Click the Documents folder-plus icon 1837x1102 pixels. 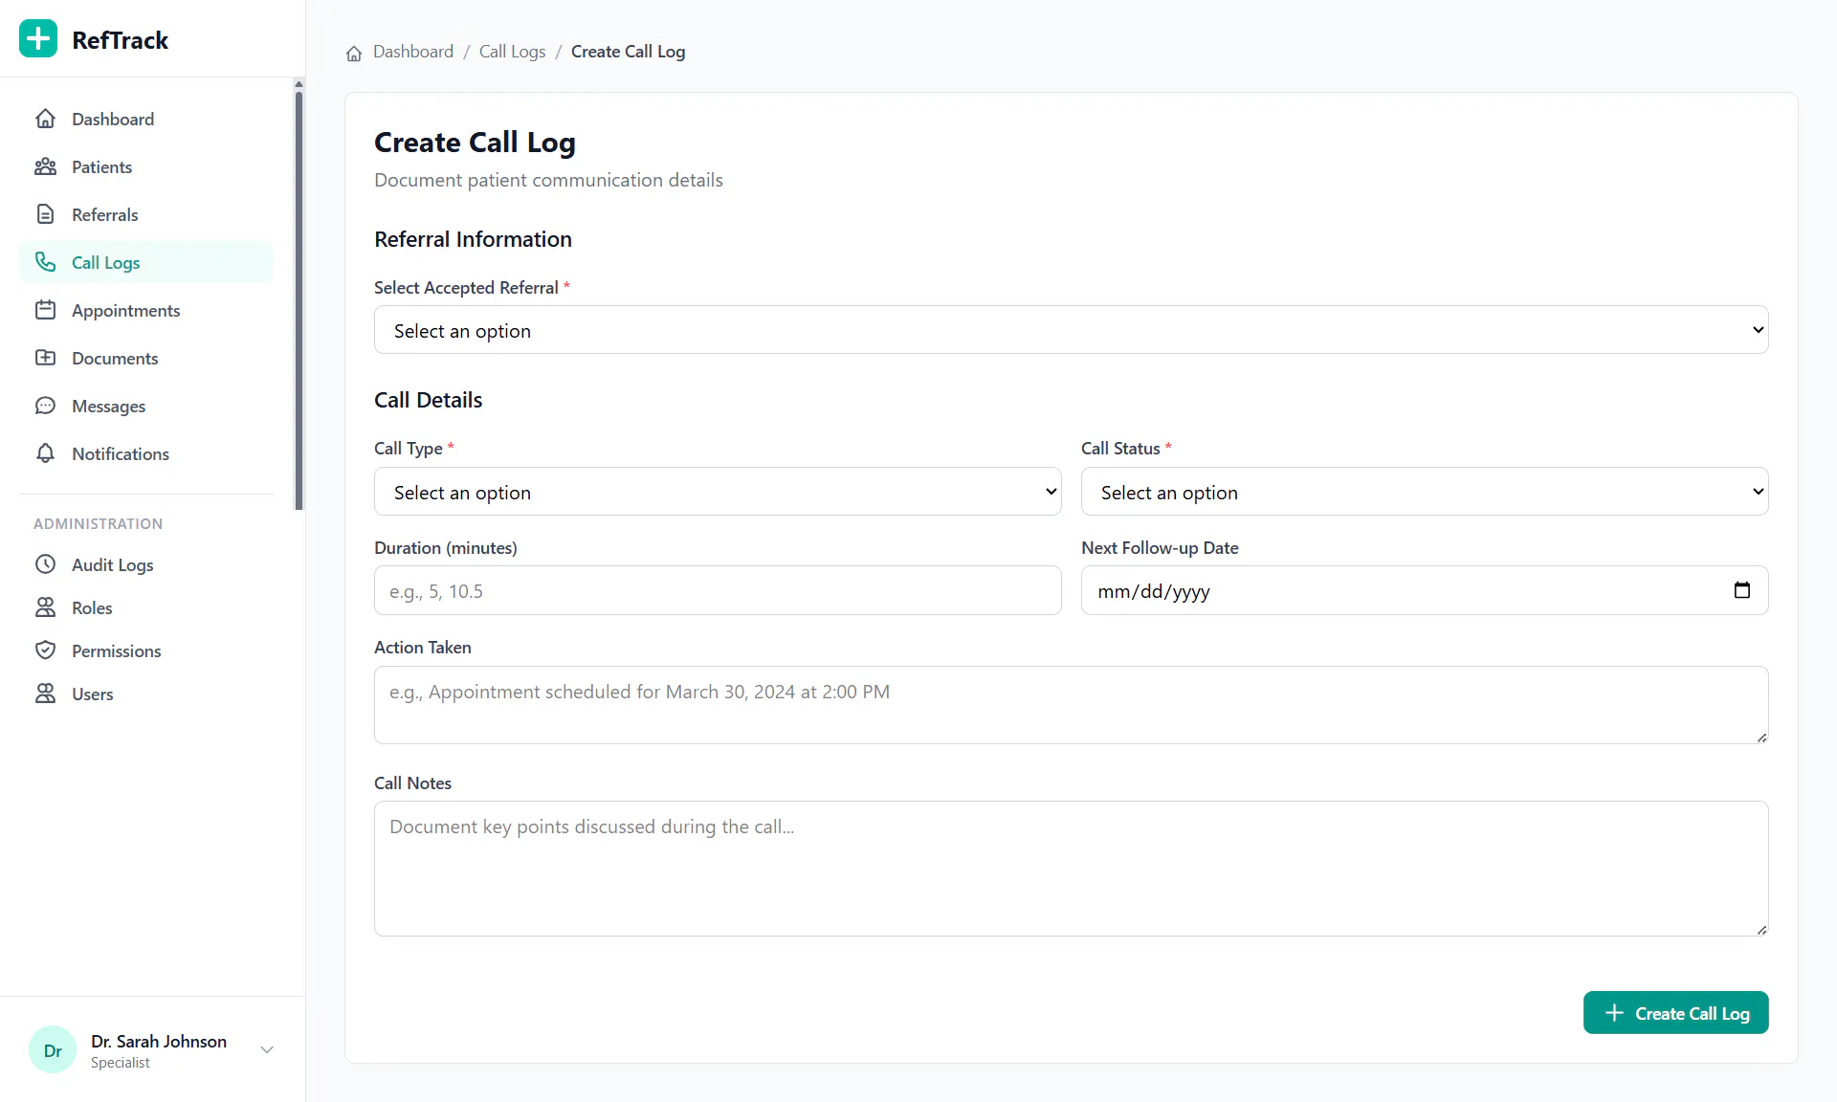45,358
